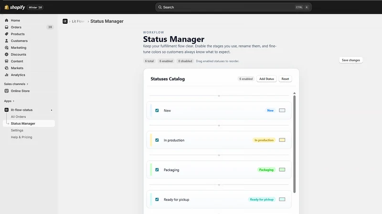Click the lit-flow-status app icon
The image size is (382, 214).
(7, 110)
